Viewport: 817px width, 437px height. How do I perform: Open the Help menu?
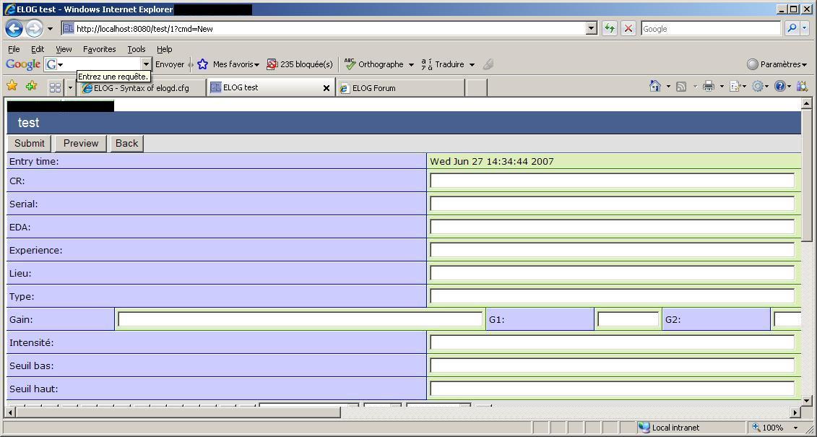click(x=165, y=49)
